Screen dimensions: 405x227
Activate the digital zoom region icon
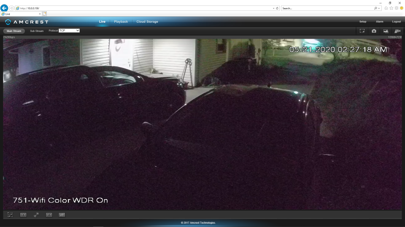coord(362,31)
